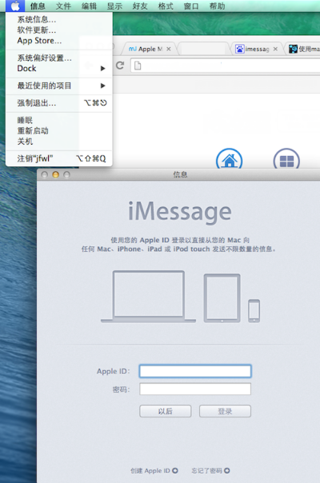This screenshot has width=320, height=483.
Task: Click the iPad illustration in iMessage window
Action: pos(222,298)
